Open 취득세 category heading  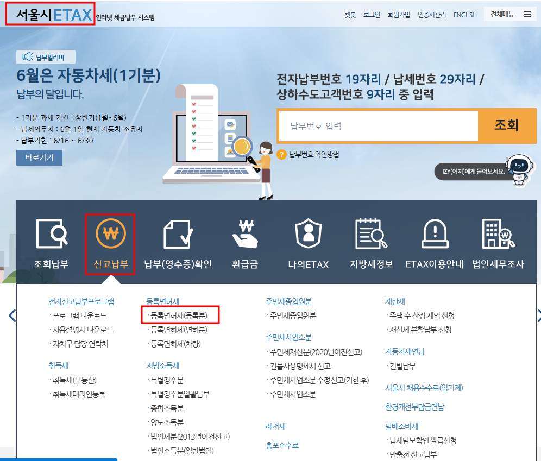pyautogui.click(x=58, y=365)
